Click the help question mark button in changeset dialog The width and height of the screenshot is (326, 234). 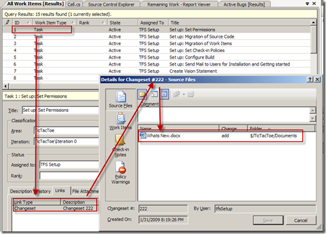pos(310,80)
